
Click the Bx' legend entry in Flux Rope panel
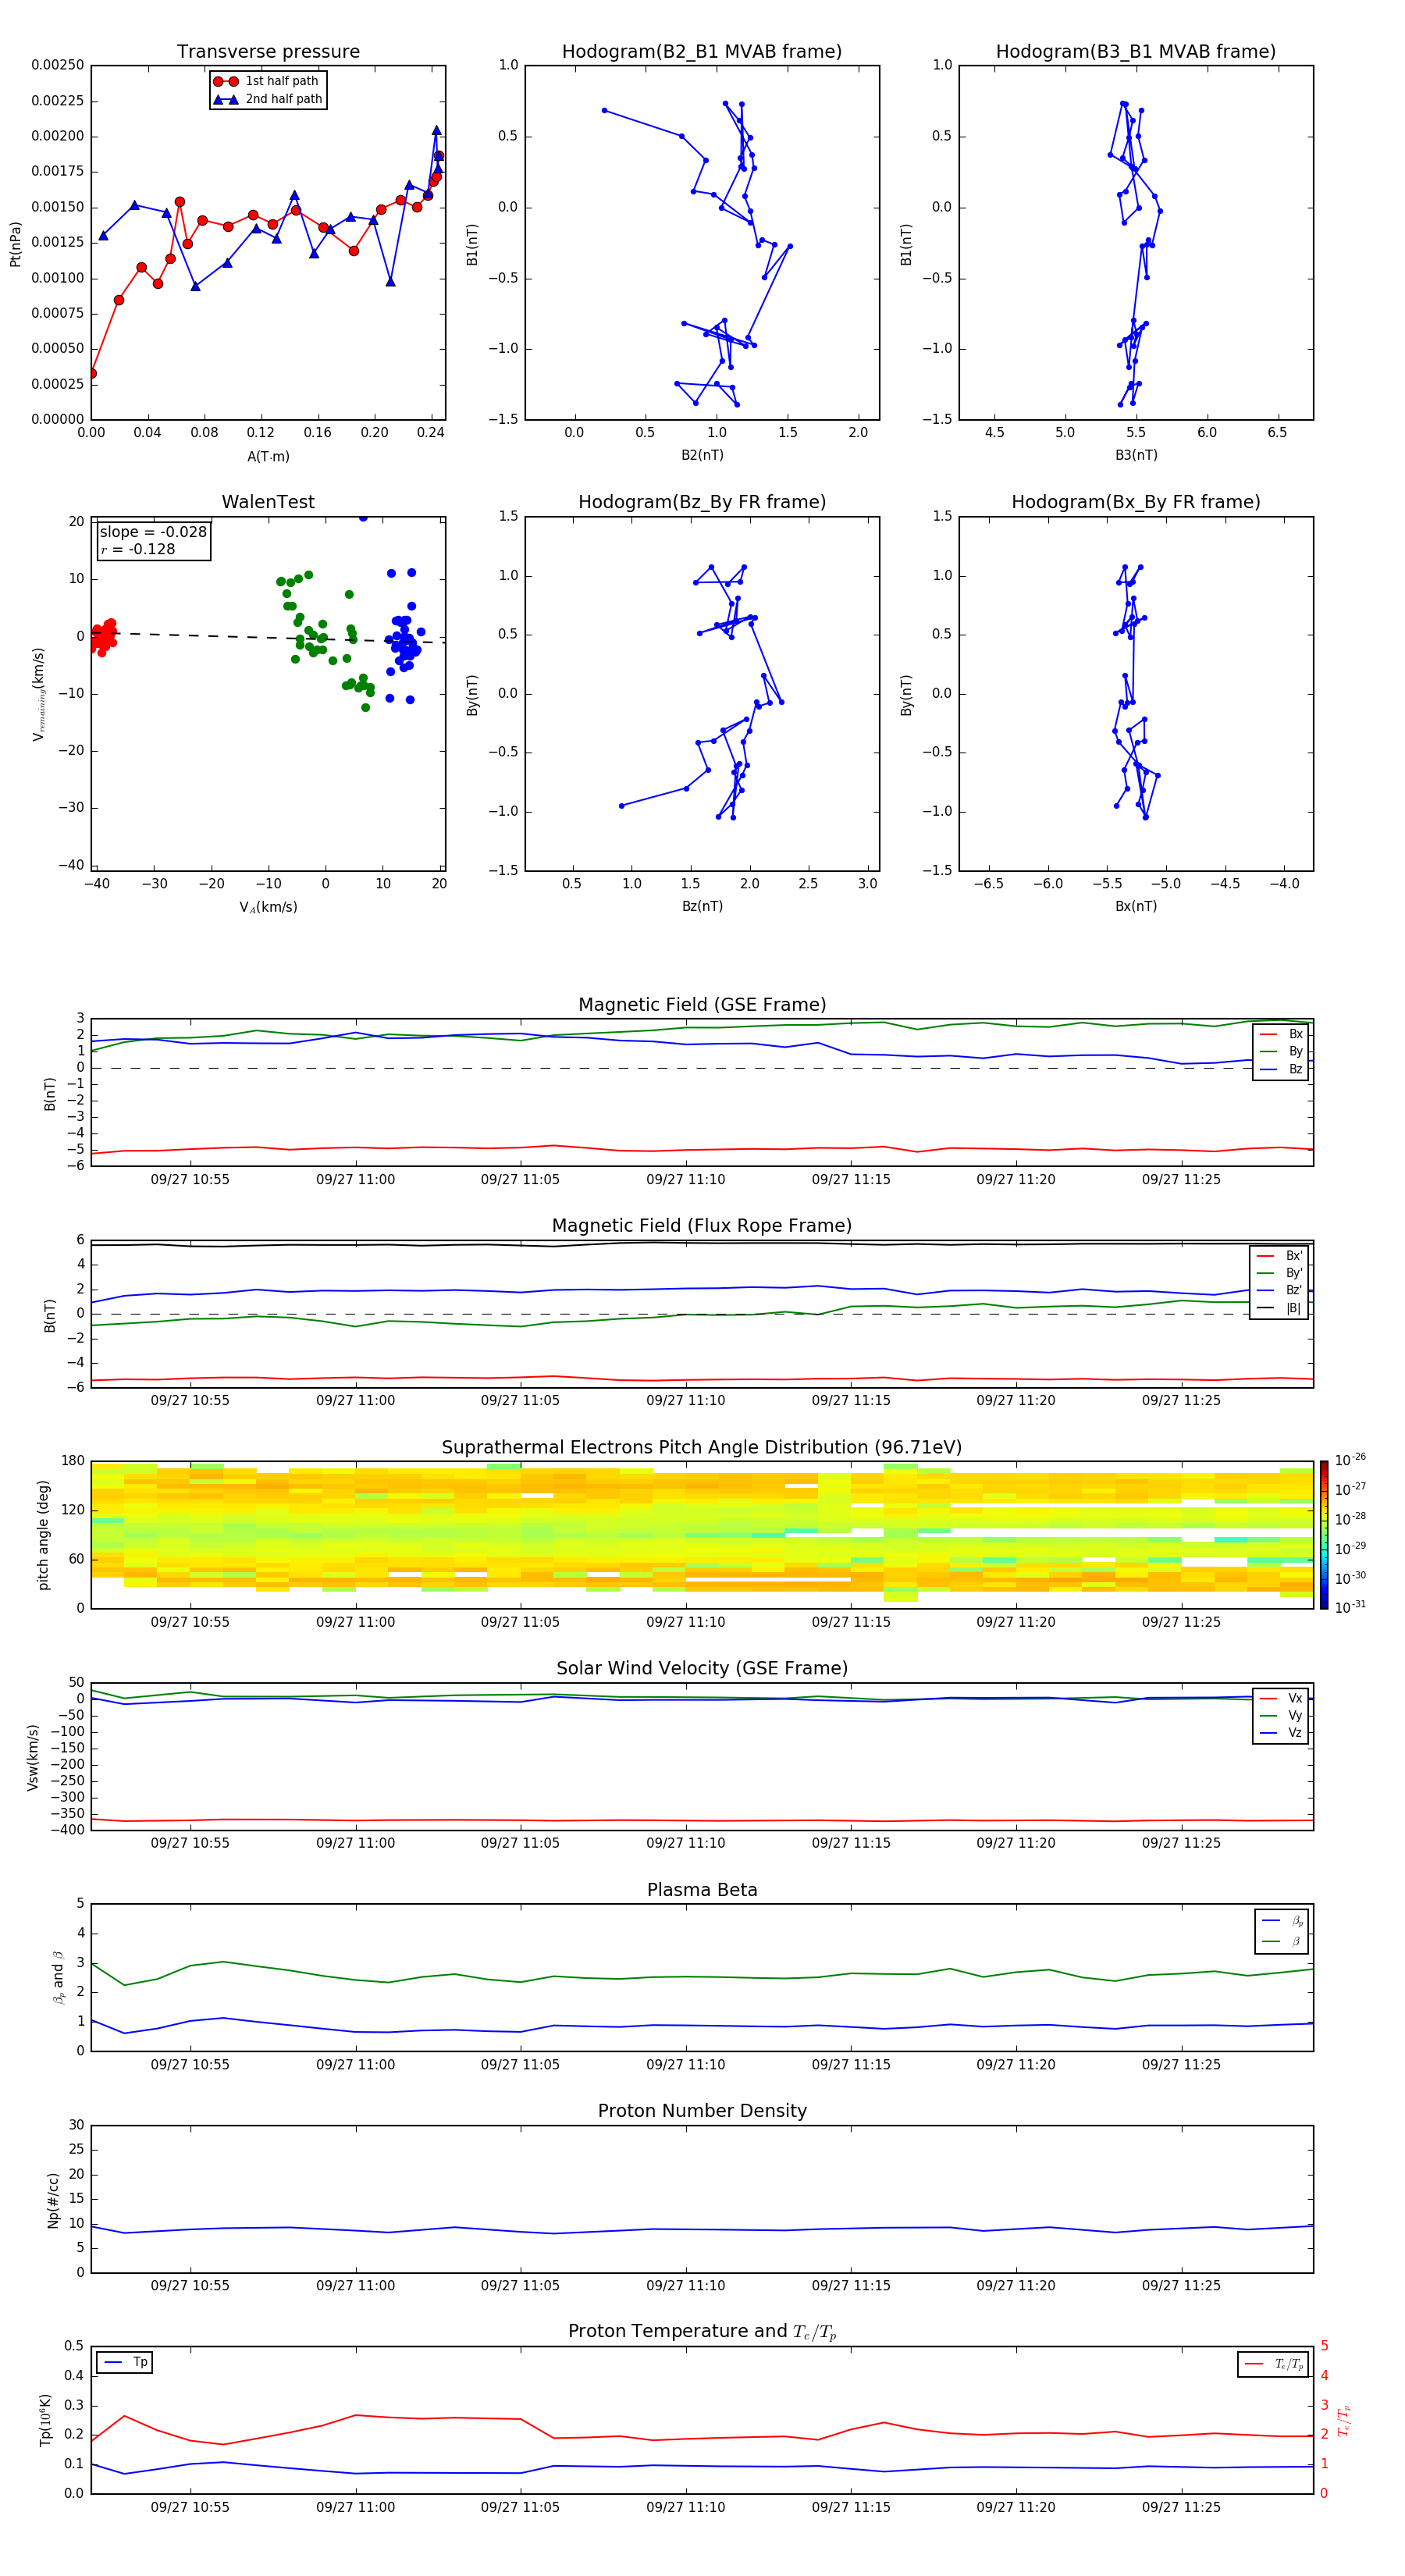1280,1256
